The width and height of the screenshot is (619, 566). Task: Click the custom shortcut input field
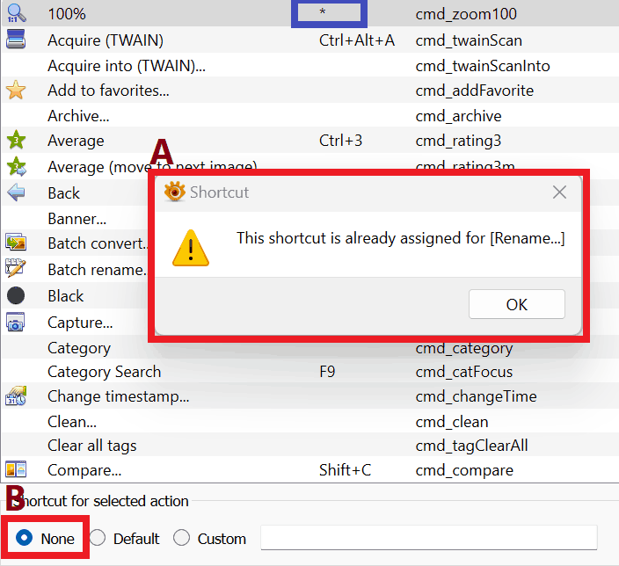point(429,537)
